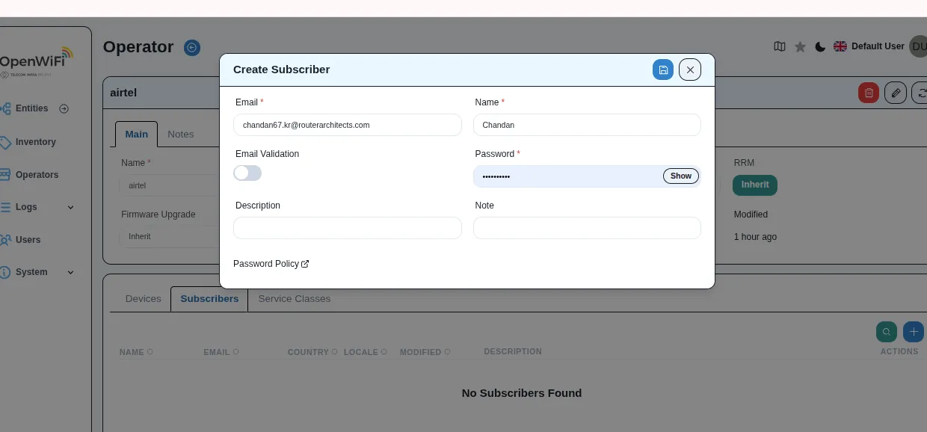Open the Password Policy link

[x=271, y=263]
